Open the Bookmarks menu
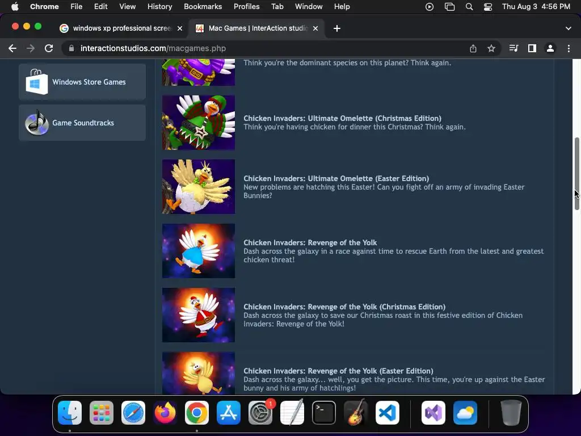This screenshot has width=581, height=436. [x=203, y=7]
